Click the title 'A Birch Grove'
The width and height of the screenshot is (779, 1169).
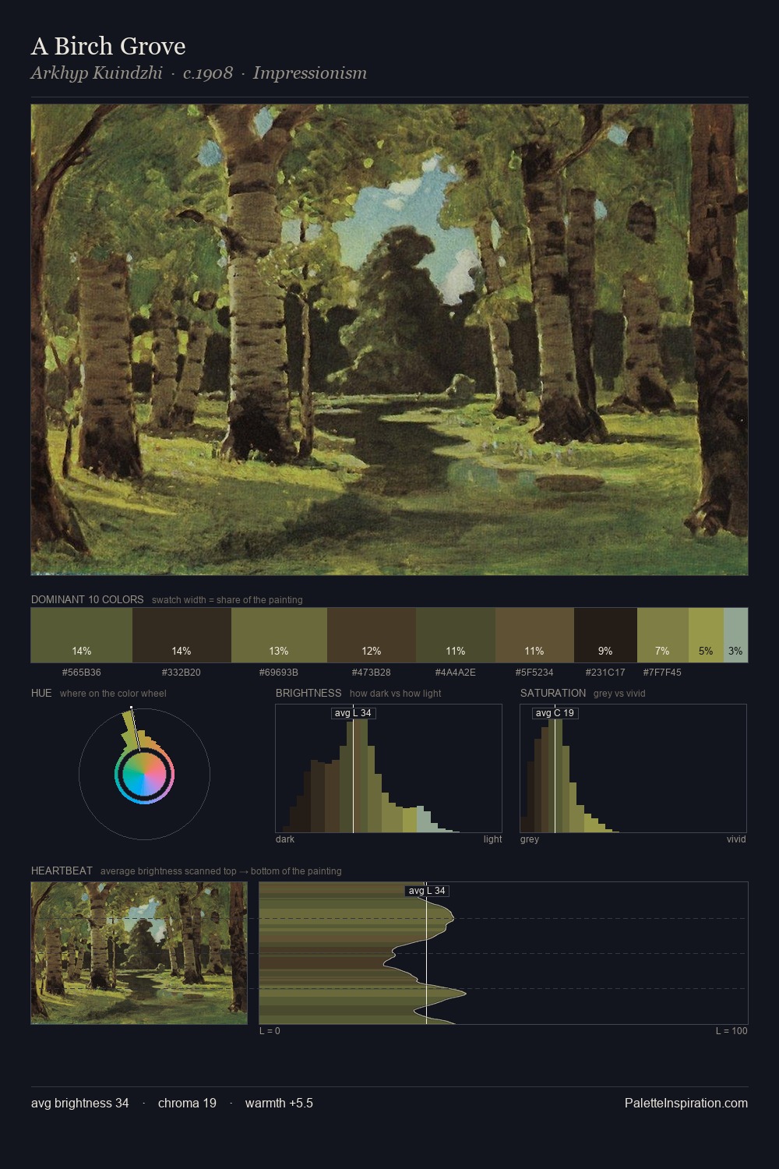108,46
